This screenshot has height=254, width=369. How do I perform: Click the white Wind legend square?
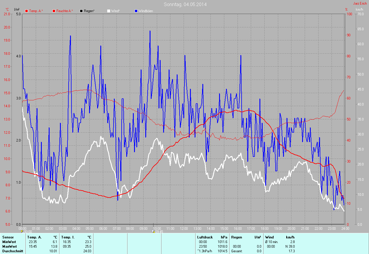click(109, 11)
